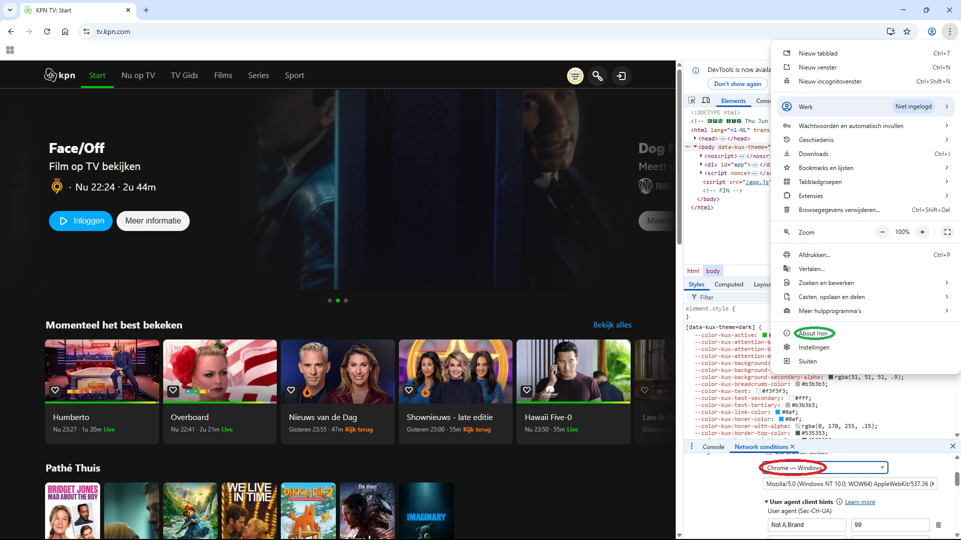Viewport: 961px width, 540px height.
Task: Collapse User agent client hints section
Action: pos(766,502)
